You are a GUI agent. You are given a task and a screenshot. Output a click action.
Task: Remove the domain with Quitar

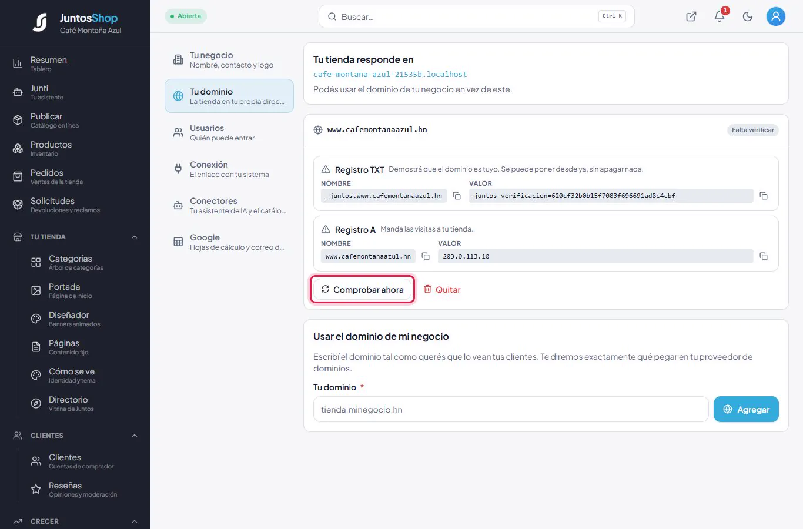[x=442, y=289]
